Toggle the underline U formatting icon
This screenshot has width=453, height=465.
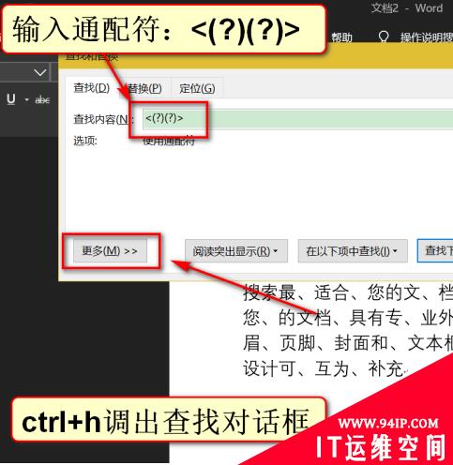point(11,99)
